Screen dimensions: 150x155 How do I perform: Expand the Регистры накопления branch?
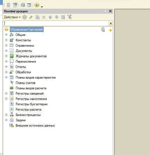[x=6, y=99]
